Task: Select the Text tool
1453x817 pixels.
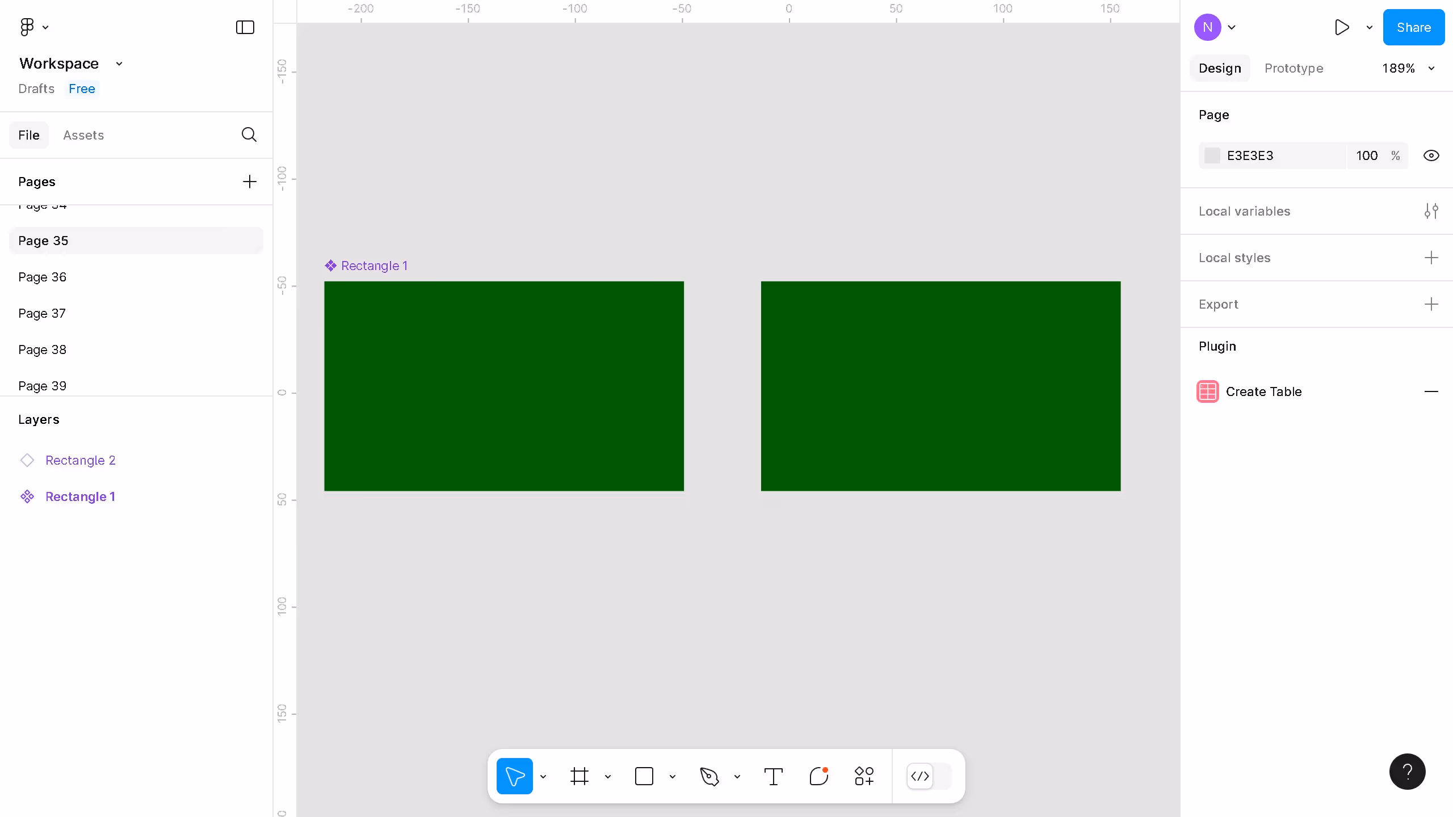Action: pos(773,776)
